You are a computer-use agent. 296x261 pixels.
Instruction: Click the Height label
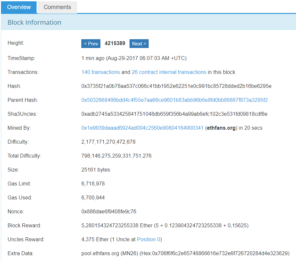coord(16,43)
